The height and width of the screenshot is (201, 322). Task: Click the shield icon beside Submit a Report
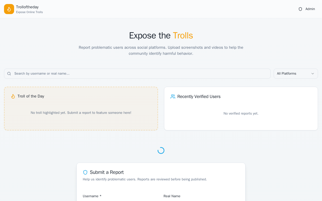click(x=85, y=172)
